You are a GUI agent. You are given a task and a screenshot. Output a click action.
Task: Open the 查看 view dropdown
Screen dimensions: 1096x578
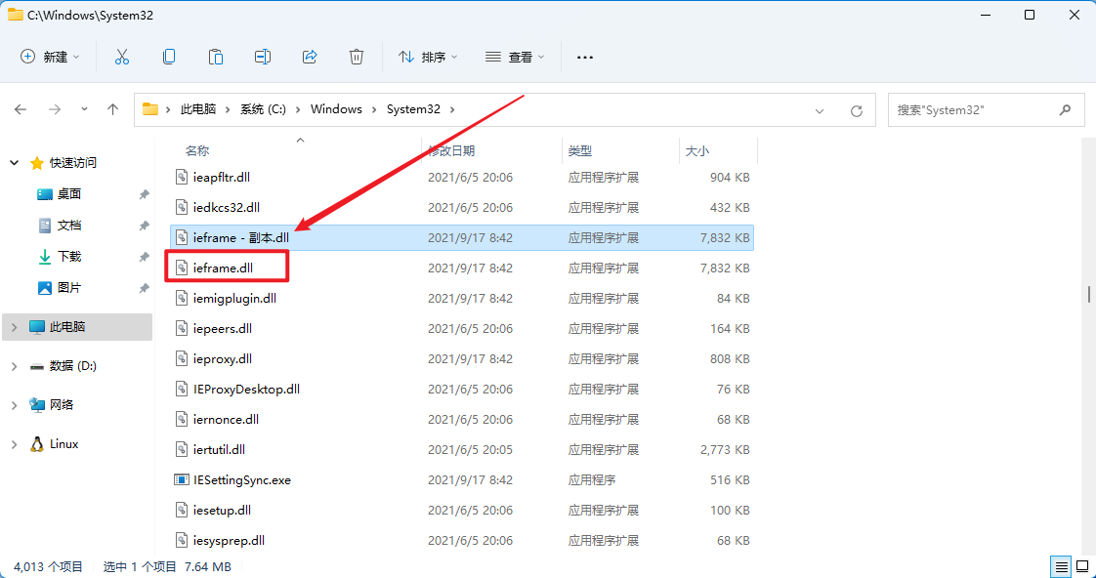515,58
